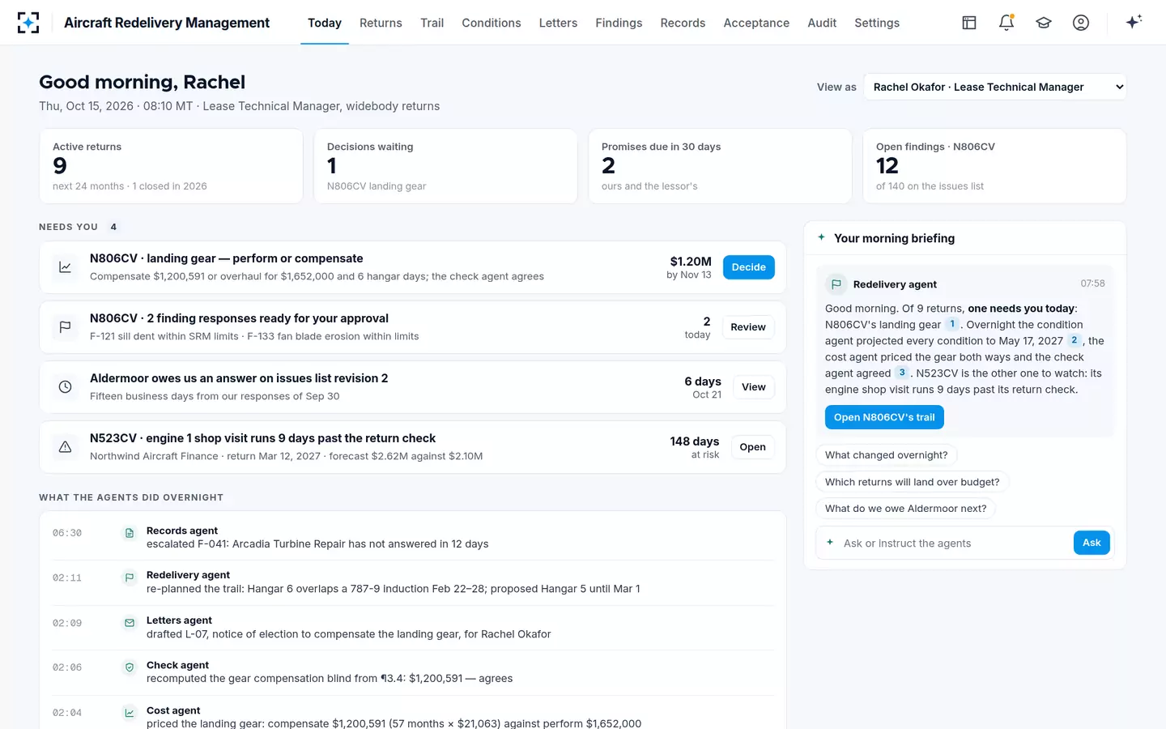Open the Conditions tab

pos(492,23)
